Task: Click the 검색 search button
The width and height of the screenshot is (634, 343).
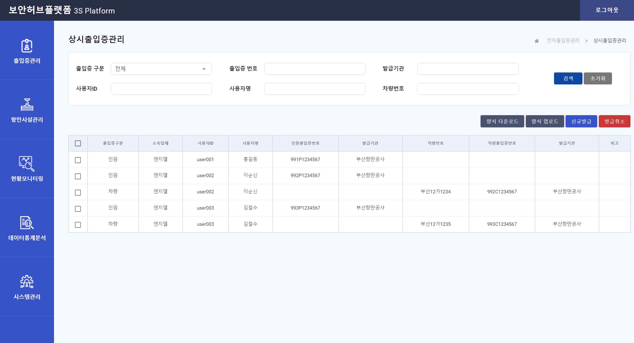Action: tap(568, 78)
